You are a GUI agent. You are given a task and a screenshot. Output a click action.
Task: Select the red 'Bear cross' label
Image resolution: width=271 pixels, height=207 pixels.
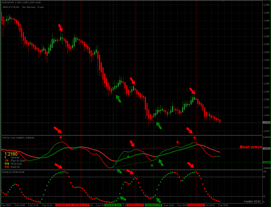click(251, 147)
